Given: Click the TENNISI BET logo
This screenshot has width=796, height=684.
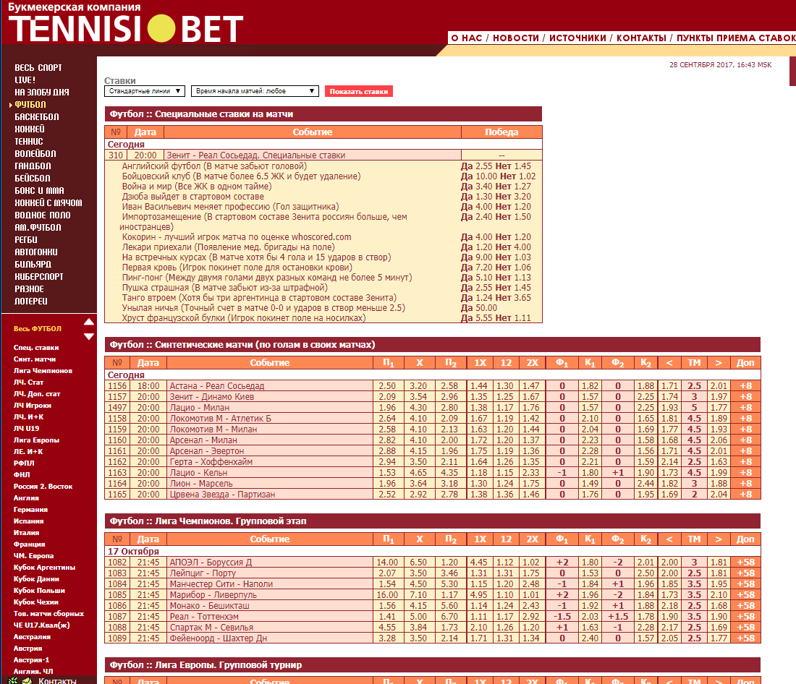Looking at the screenshot, I should point(126,28).
